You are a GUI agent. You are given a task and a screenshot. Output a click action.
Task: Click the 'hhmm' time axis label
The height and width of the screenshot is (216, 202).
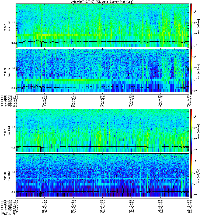pyautogui.click(x=5, y=212)
